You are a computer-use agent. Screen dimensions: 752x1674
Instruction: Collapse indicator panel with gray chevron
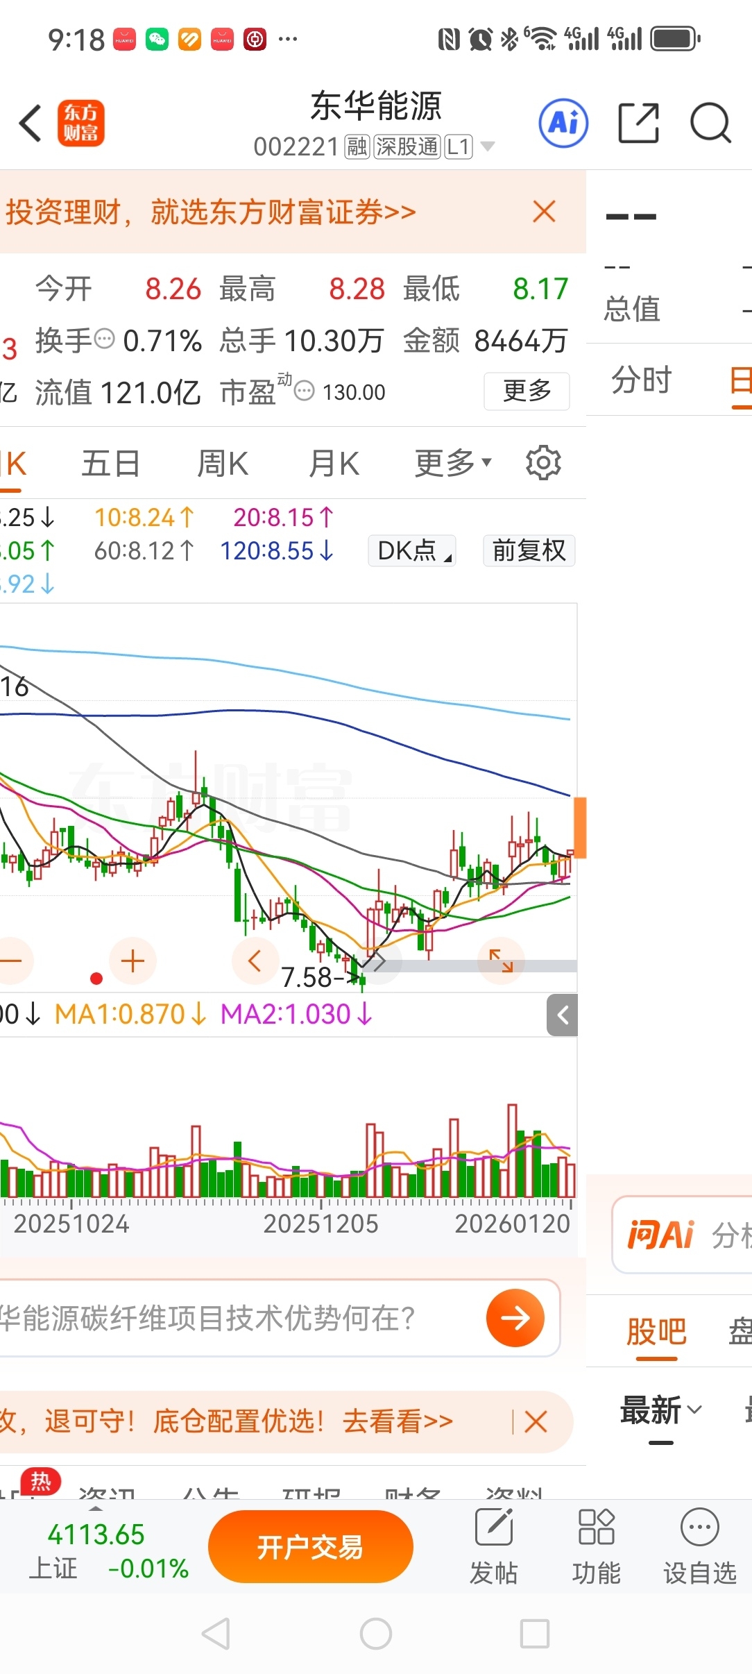click(563, 1015)
